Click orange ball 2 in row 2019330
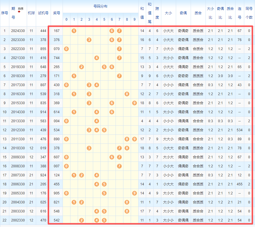 82,67
